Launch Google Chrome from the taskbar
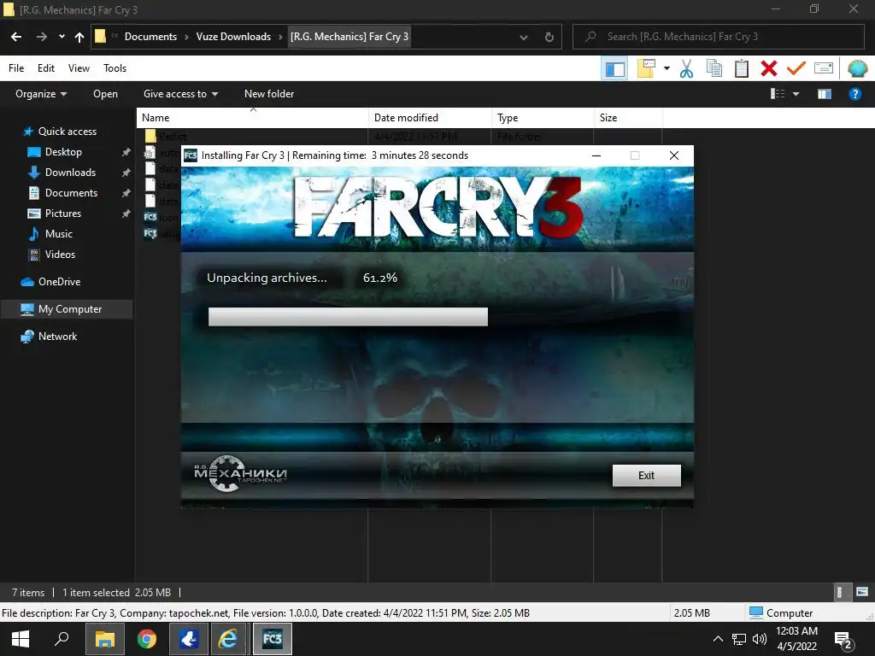Viewport: 875px width, 656px height. pyautogui.click(x=147, y=639)
